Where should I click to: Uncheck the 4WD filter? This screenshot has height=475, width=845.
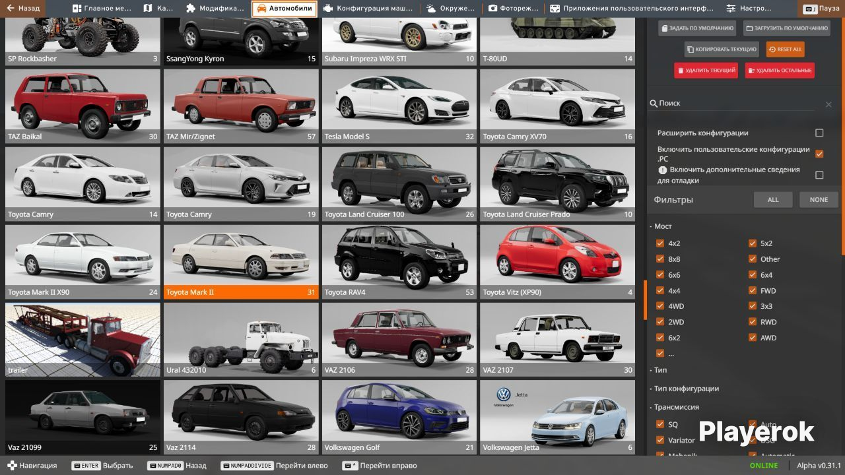pos(660,306)
